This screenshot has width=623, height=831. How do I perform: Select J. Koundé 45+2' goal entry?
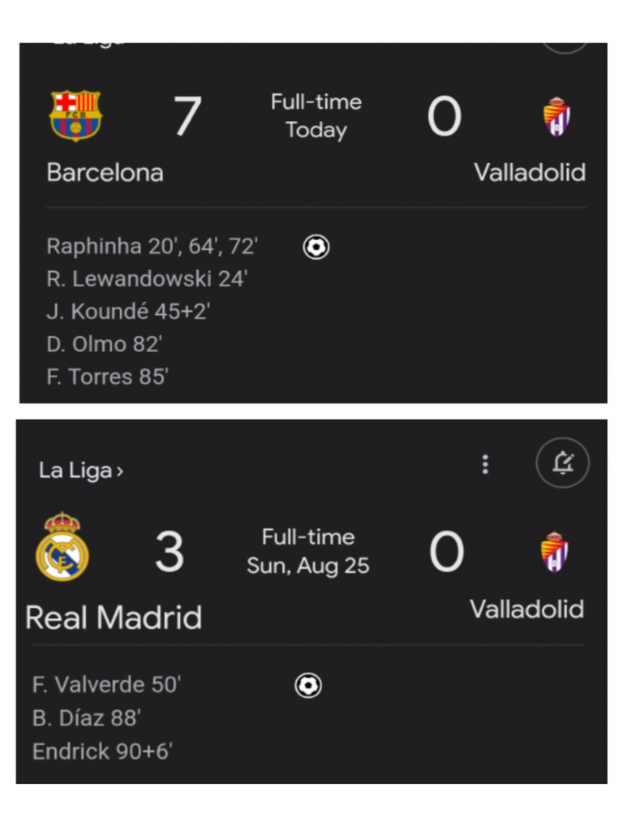[x=128, y=312]
